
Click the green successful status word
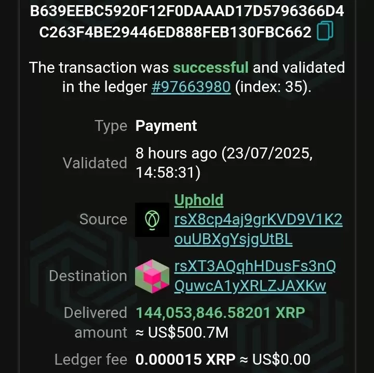click(210, 67)
